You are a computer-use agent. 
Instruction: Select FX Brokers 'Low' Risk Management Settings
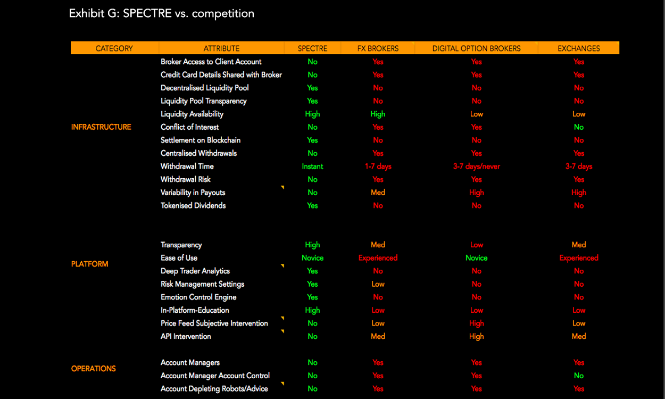coord(378,284)
